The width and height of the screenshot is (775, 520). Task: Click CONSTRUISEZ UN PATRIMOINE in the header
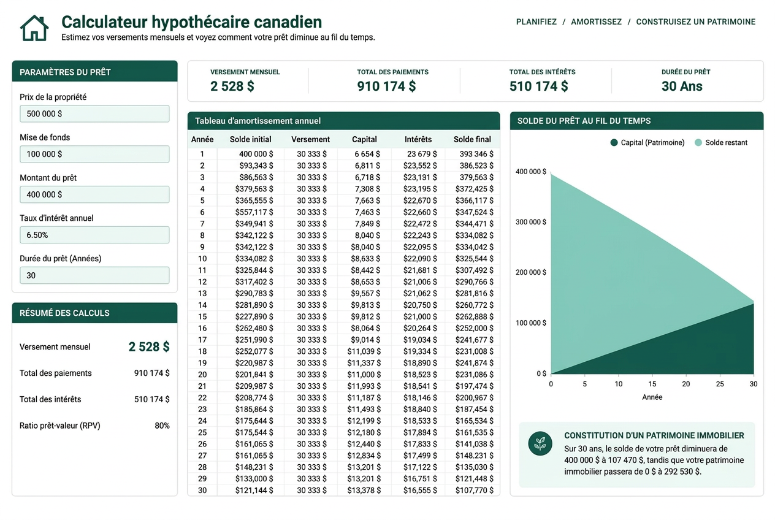(695, 21)
